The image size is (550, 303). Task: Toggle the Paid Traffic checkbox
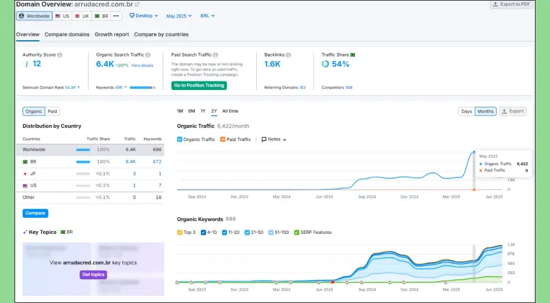tap(222, 139)
